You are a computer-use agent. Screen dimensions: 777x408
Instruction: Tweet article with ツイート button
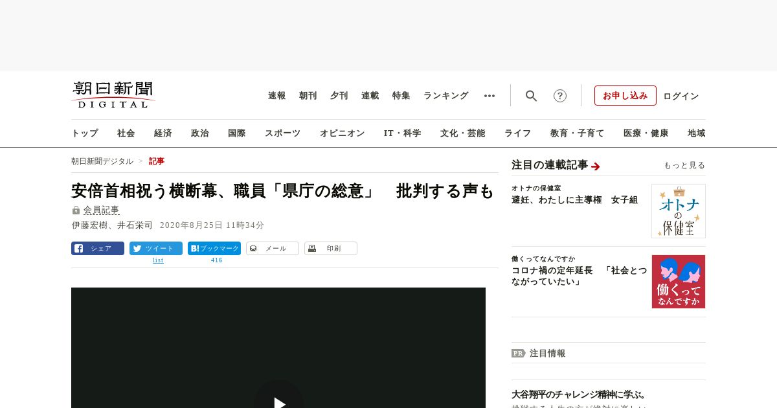156,248
